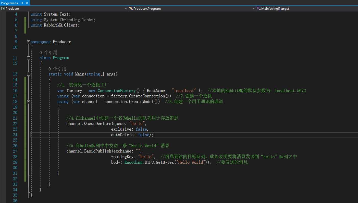Click the comment on line 21 about hello queue

122,118
